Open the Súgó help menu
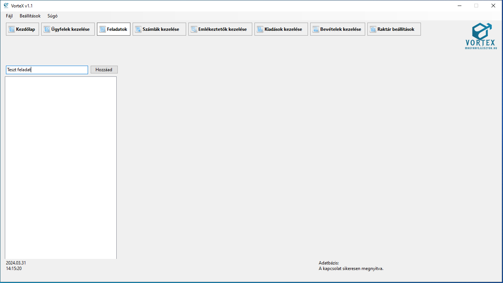This screenshot has width=503, height=283. pyautogui.click(x=52, y=16)
